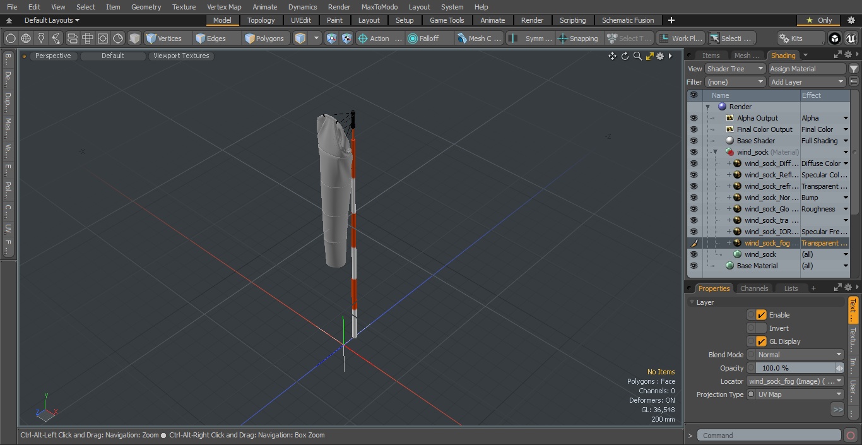Image resolution: width=862 pixels, height=445 pixels.
Task: Open the Locator wind_sock_fog dropdown
Action: [x=795, y=381]
